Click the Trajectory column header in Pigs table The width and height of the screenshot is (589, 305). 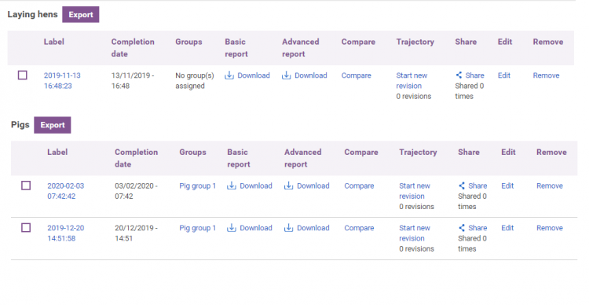click(418, 152)
